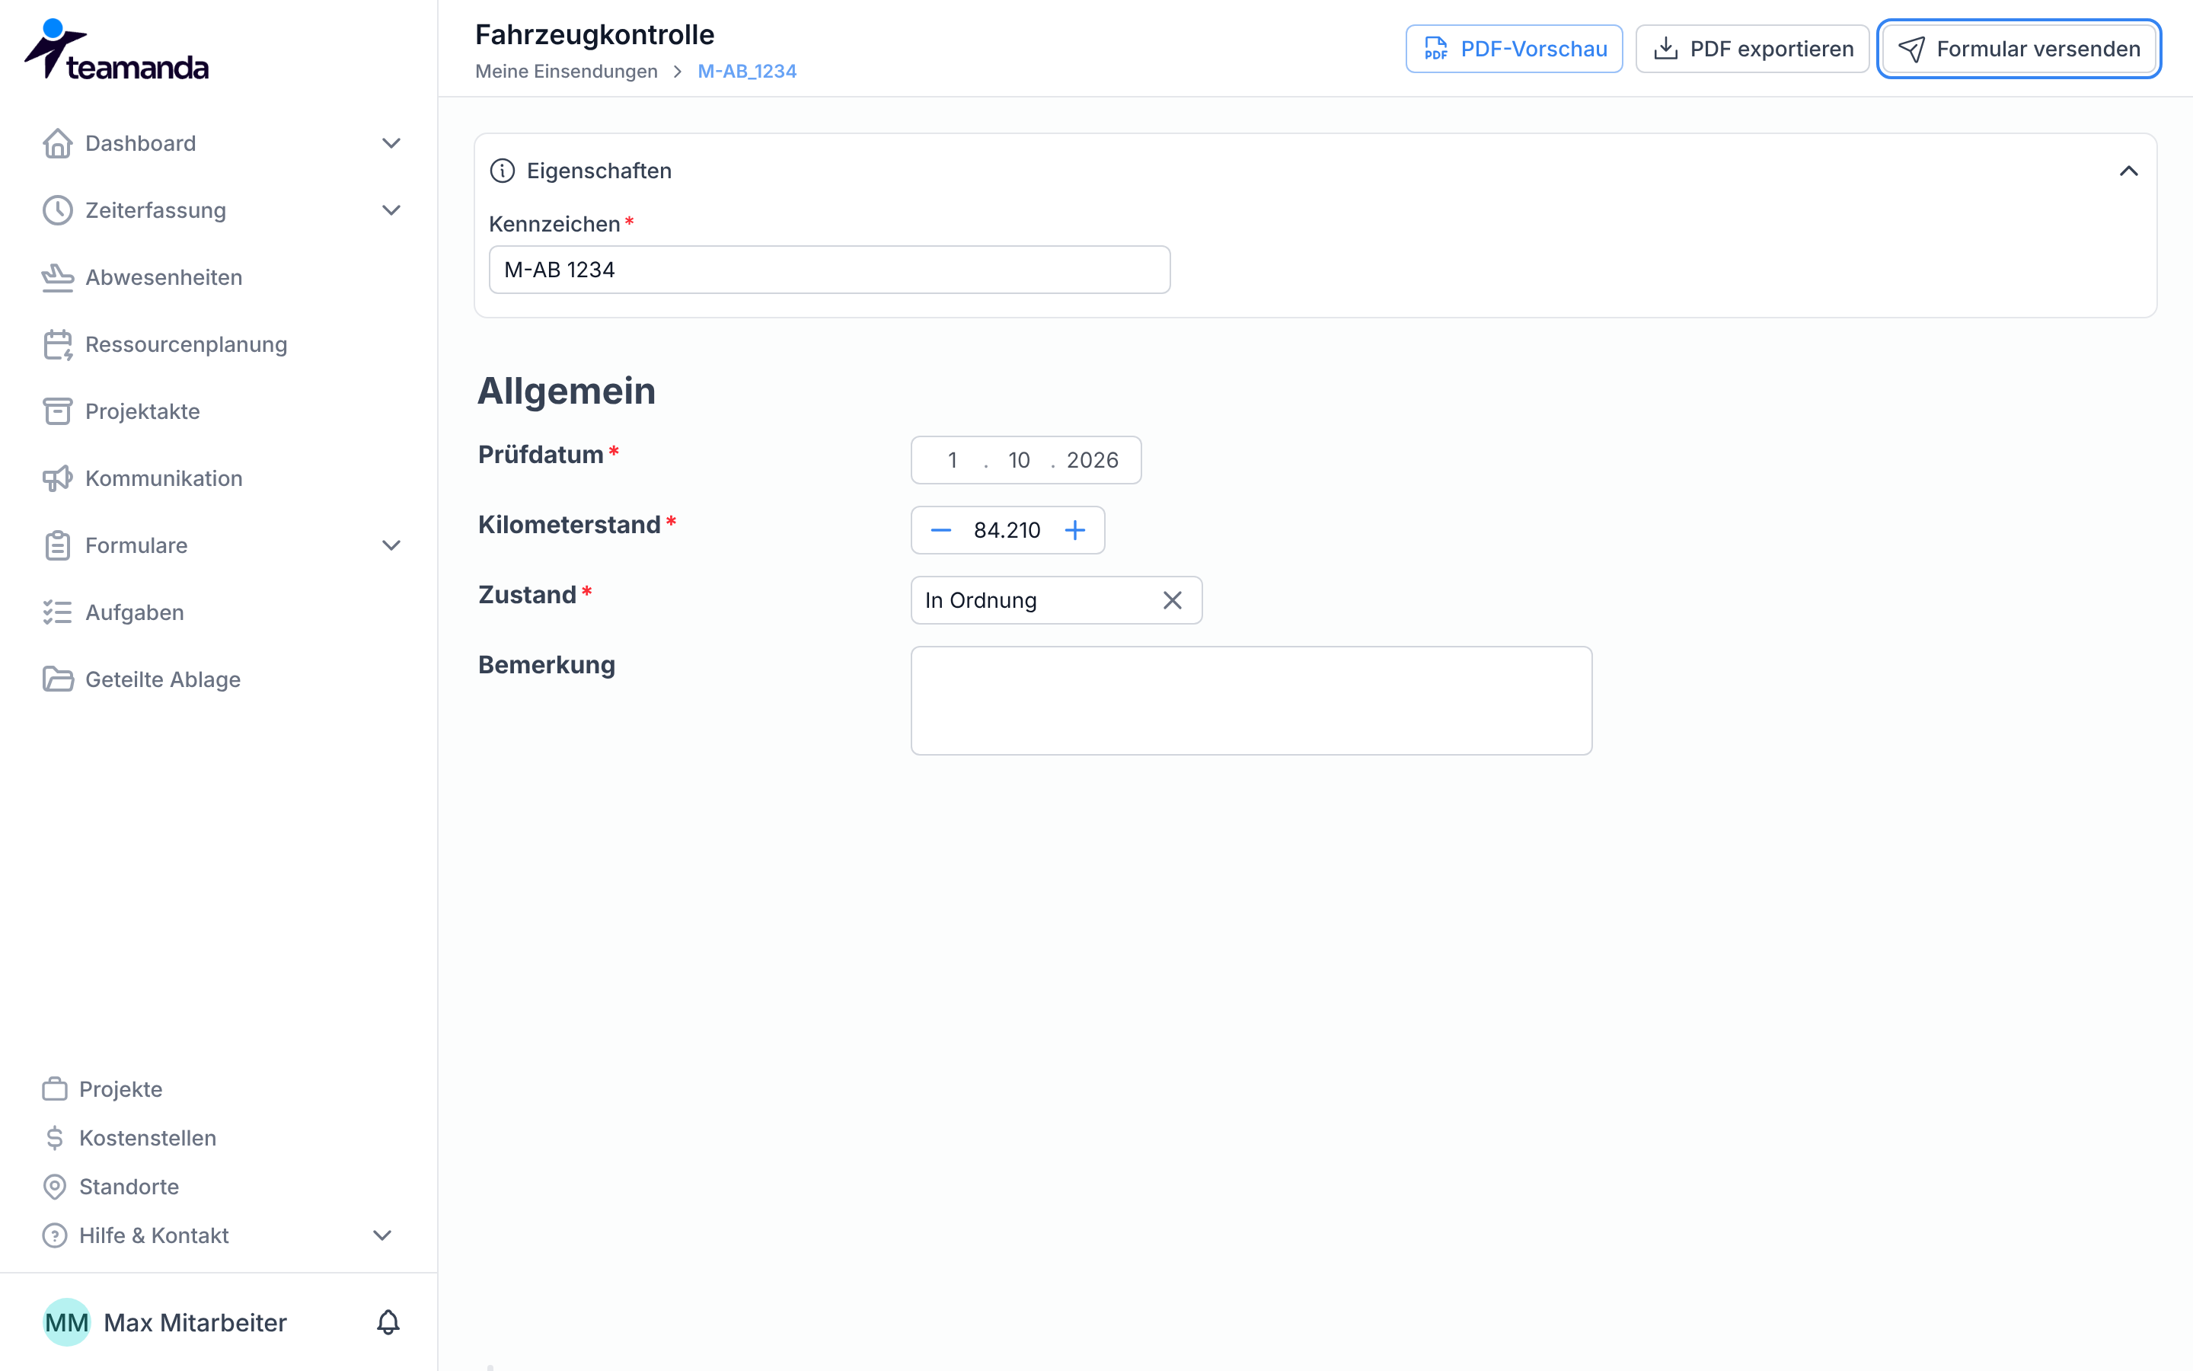This screenshot has height=1371, width=2193.
Task: Click the Projektakte archive icon
Action: point(58,411)
